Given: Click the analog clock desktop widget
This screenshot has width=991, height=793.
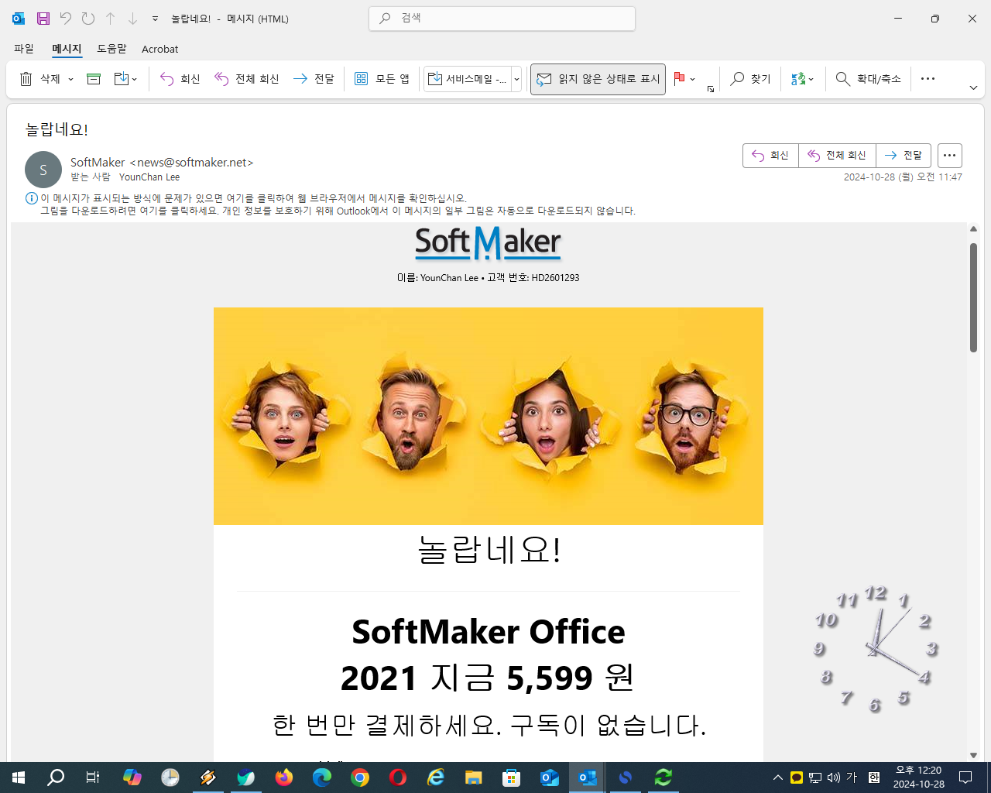Looking at the screenshot, I should point(875,648).
